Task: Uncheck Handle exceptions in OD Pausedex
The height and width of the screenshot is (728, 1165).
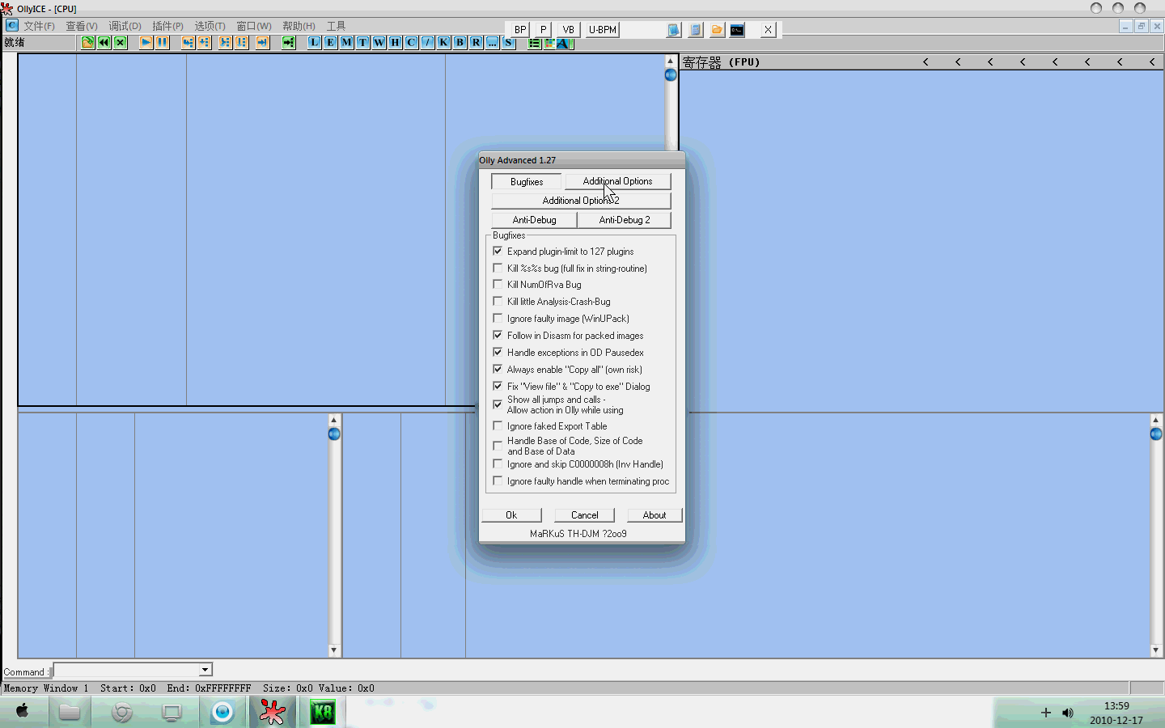Action: (x=498, y=352)
